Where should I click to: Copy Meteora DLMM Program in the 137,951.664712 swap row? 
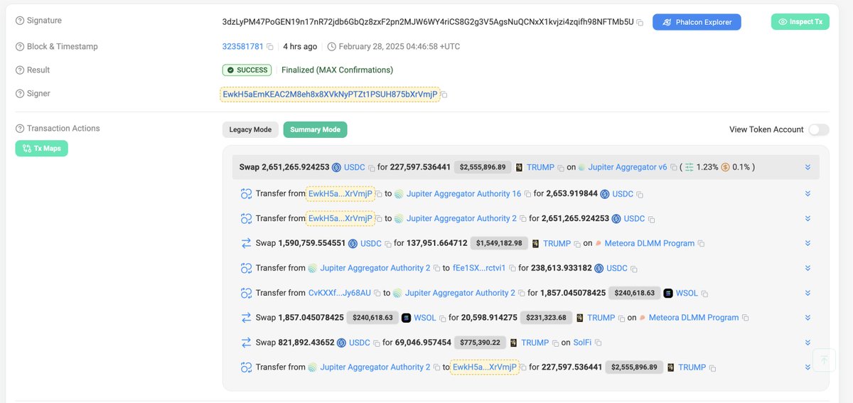(701, 244)
